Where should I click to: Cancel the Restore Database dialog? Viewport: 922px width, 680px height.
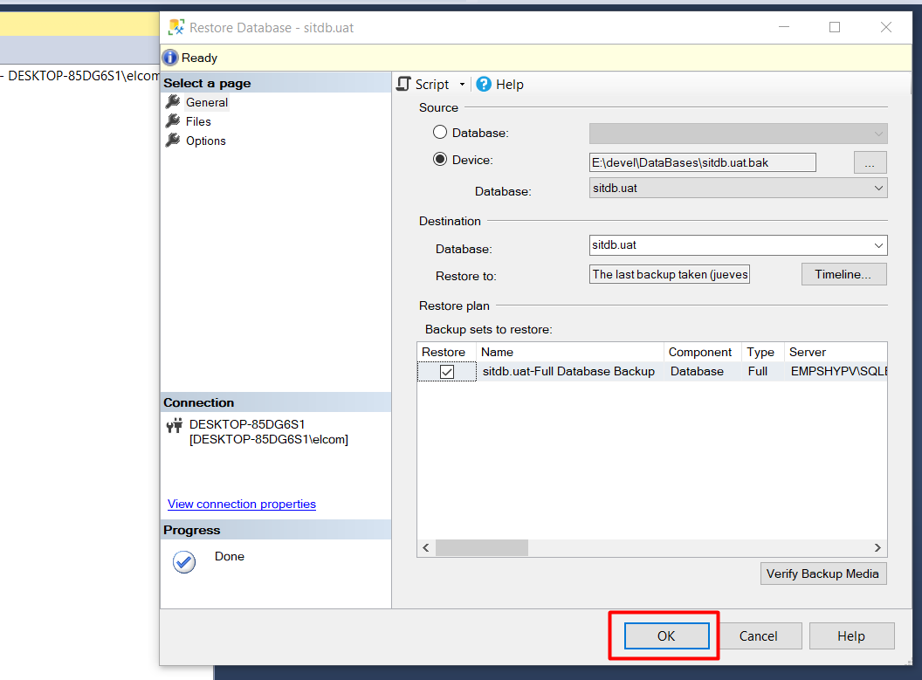(758, 635)
